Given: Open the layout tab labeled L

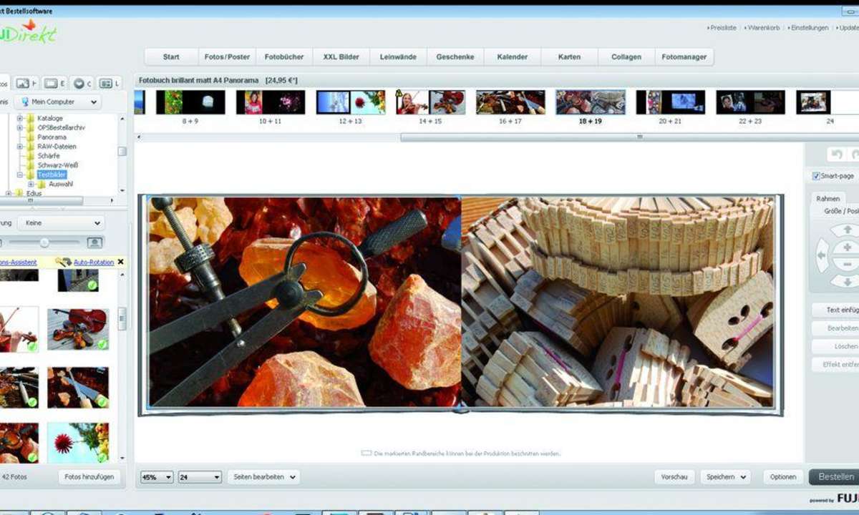Looking at the screenshot, I should 110,83.
